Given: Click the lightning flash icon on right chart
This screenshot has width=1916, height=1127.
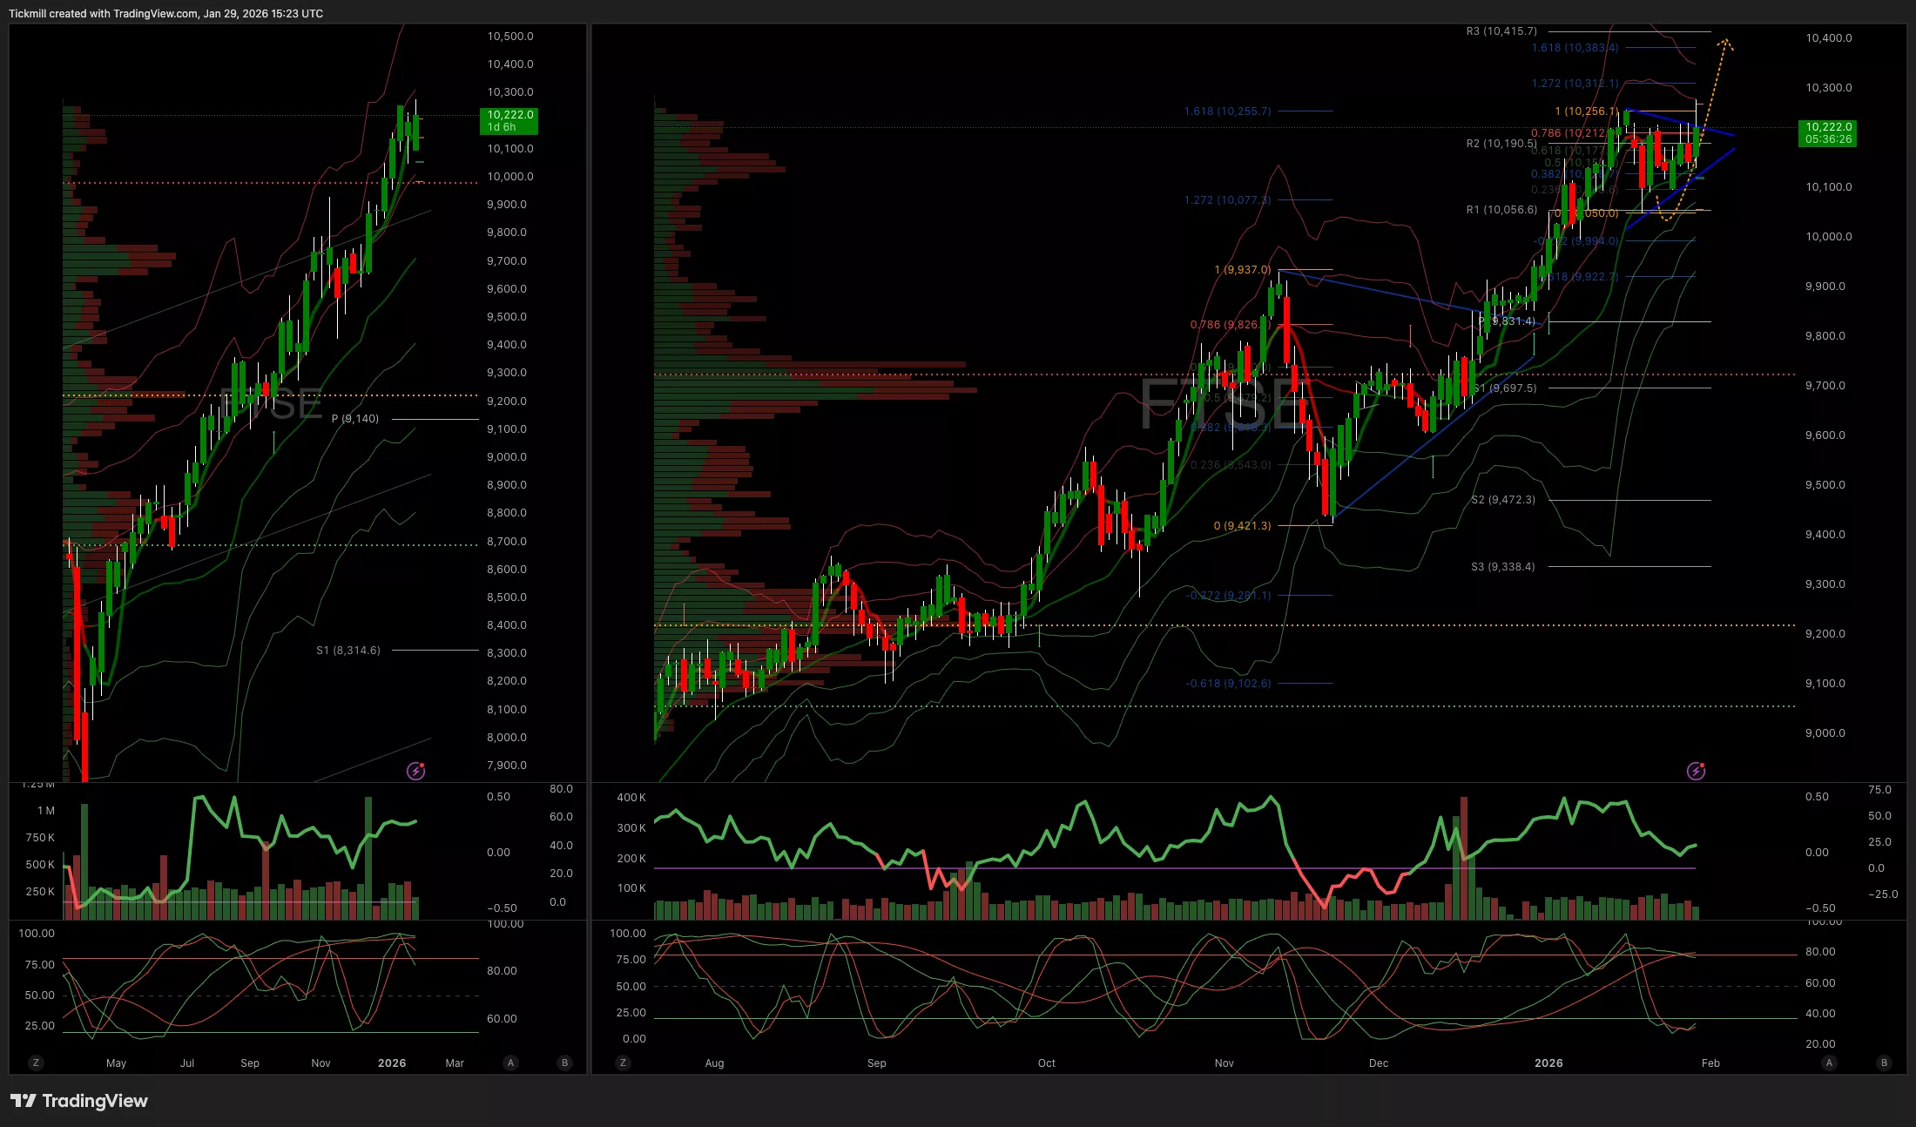Looking at the screenshot, I should [x=1696, y=771].
